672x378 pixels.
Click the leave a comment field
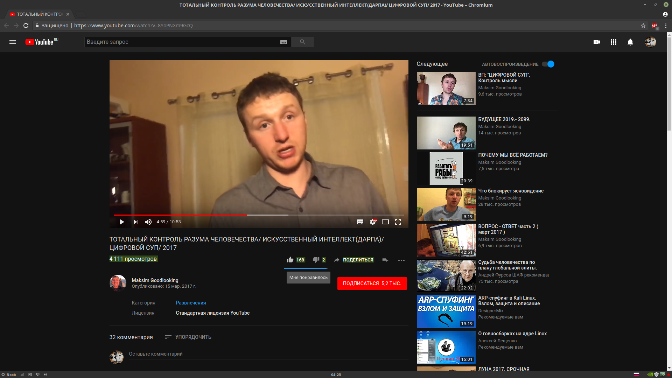pyautogui.click(x=268, y=354)
